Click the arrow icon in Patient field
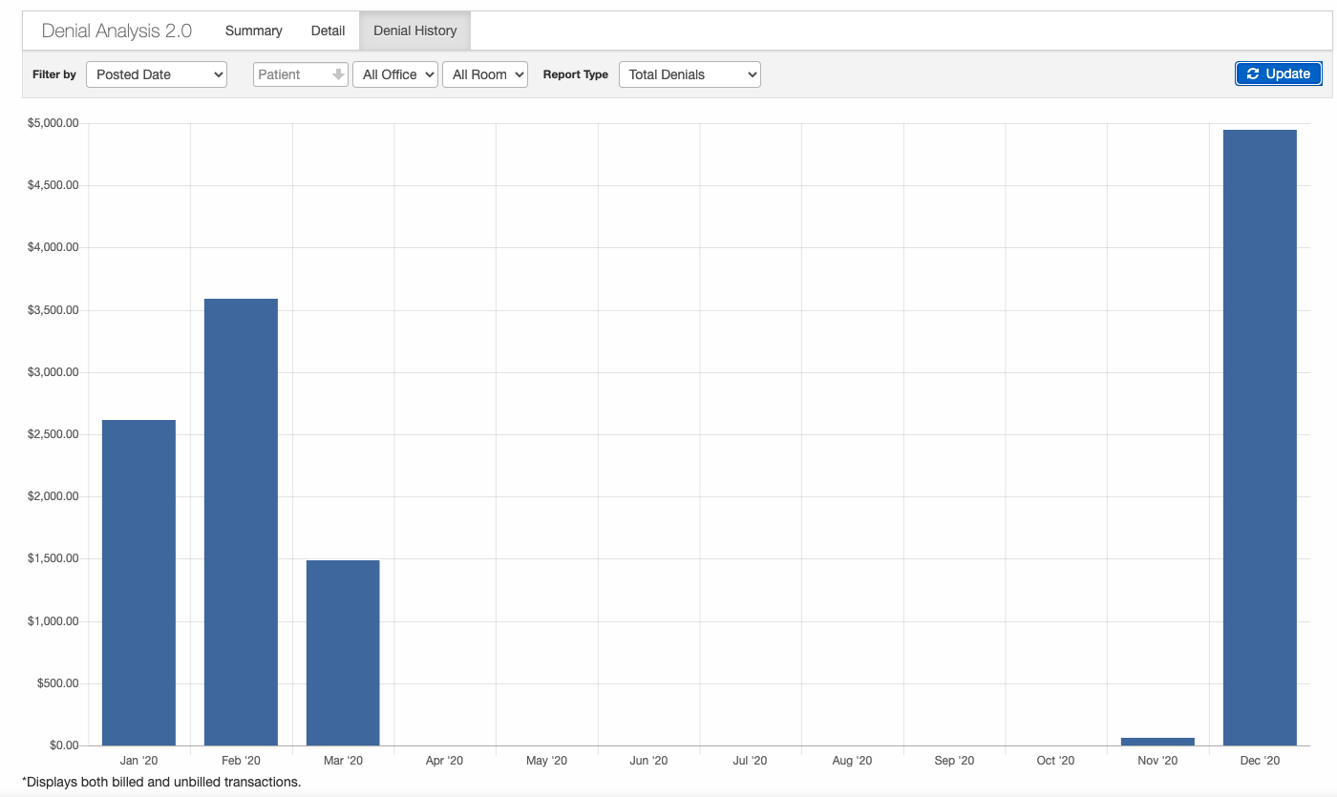Screen dimensions: 1337x797 (x=337, y=74)
